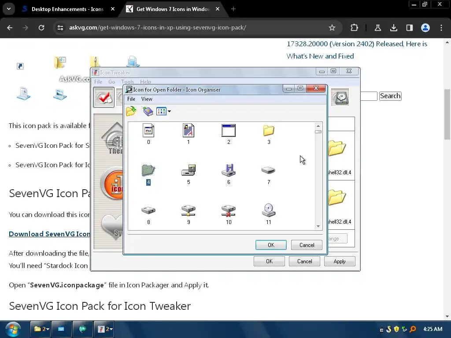Viewport: 451px width, 338px height.
Task: Click OK in the IconTweaker window
Action: coord(269,261)
